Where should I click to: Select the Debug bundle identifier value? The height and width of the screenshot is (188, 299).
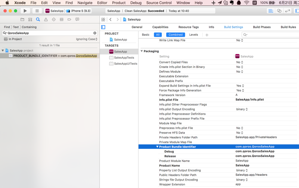255,151
